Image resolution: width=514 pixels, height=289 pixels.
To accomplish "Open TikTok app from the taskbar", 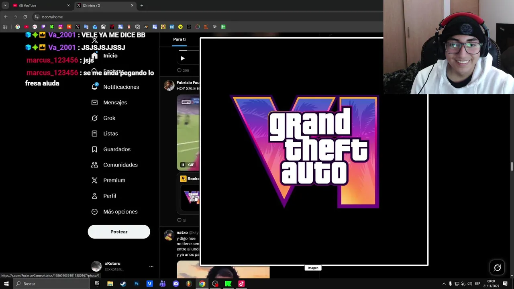I will click(x=241, y=284).
